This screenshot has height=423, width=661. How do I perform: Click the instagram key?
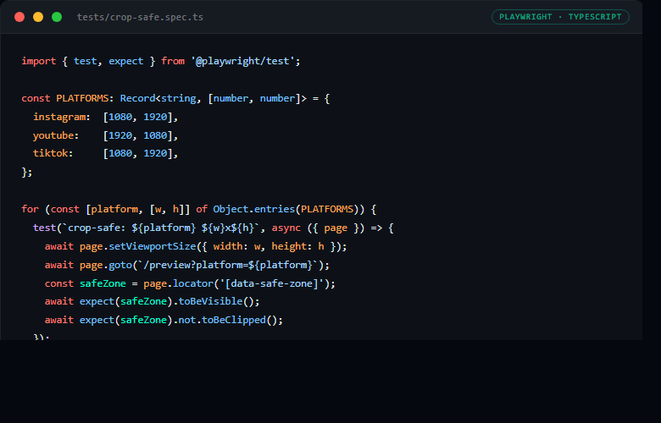click(x=59, y=117)
